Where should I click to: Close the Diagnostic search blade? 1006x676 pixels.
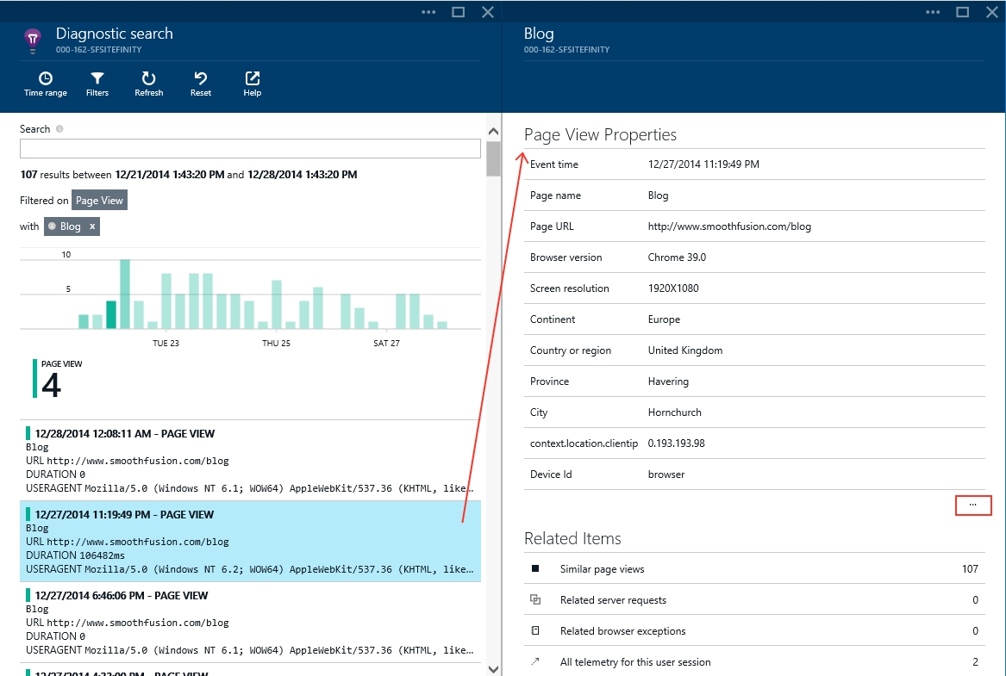coord(488,11)
